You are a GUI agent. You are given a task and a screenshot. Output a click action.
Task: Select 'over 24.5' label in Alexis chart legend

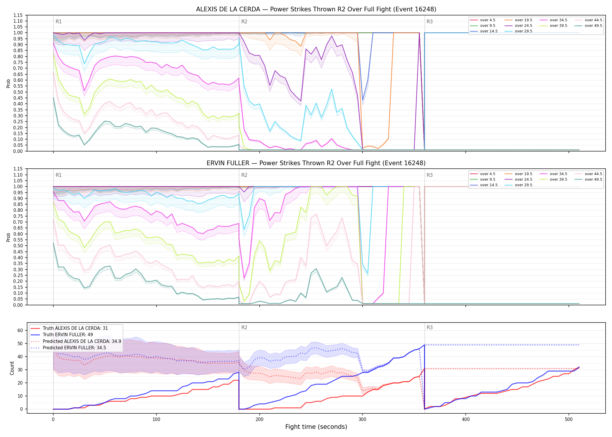[523, 26]
